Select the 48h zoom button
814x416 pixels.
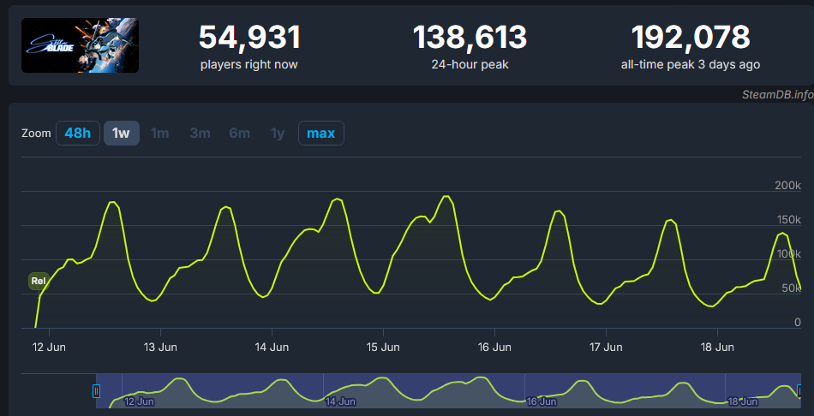[x=78, y=134]
